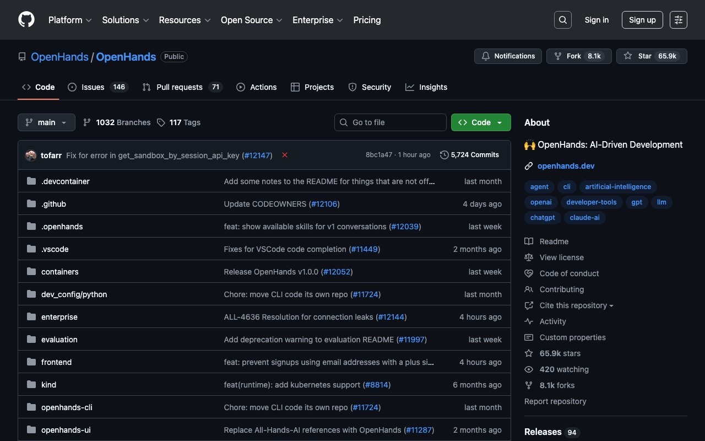
Task: Click the Activity pulse icon
Action: pyautogui.click(x=529, y=321)
